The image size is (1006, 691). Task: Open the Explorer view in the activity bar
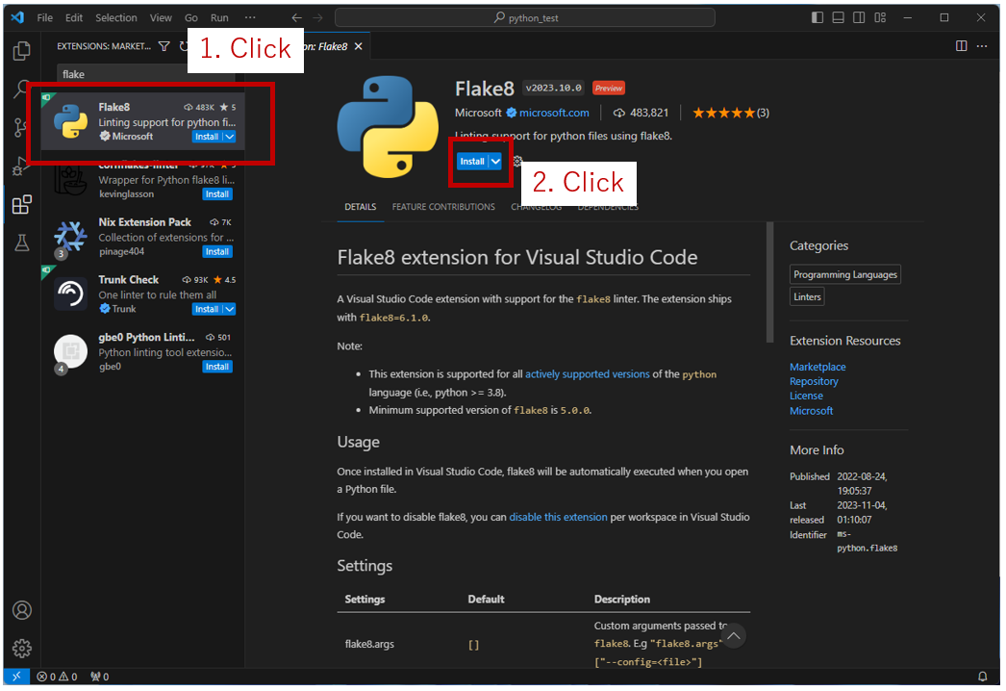tap(21, 50)
